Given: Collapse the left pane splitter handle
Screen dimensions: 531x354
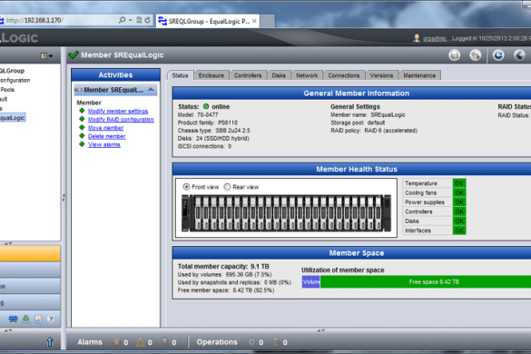Looking at the screenshot, I should pos(64,198).
